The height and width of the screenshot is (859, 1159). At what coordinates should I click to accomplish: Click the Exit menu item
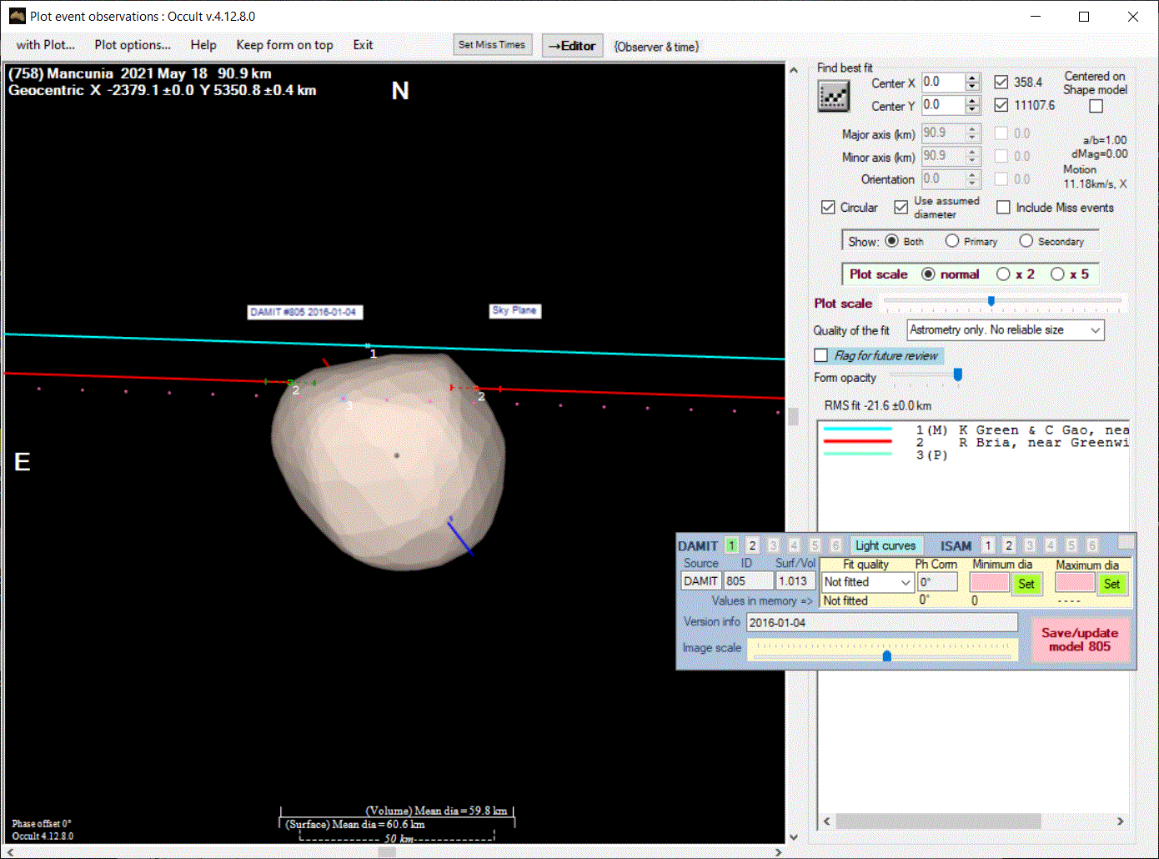click(363, 45)
